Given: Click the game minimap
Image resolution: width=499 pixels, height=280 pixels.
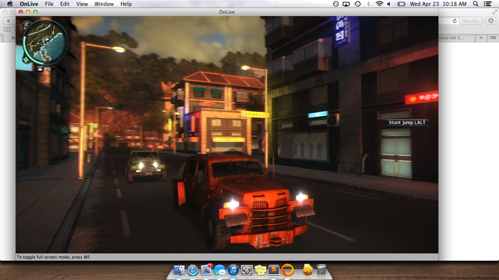Looking at the screenshot, I should 45,42.
